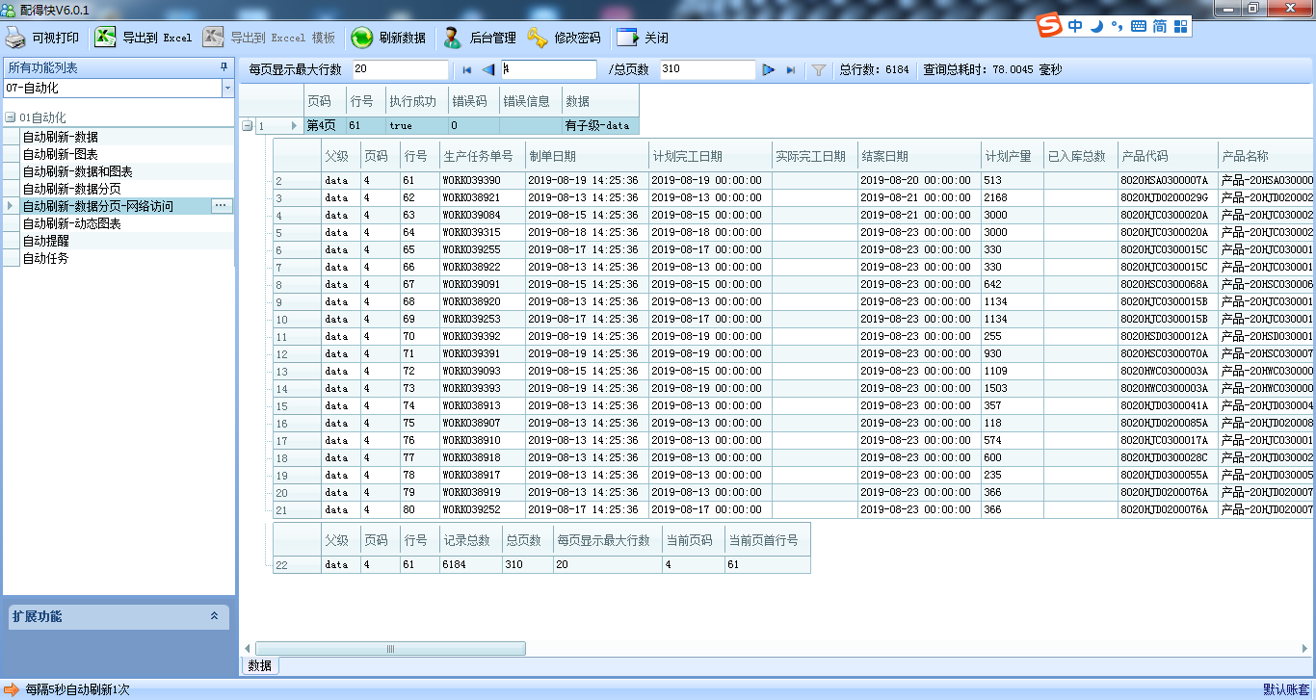Viewport: 1316px width, 700px height.
Task: Open the 修改密码 change password option
Action: (564, 39)
